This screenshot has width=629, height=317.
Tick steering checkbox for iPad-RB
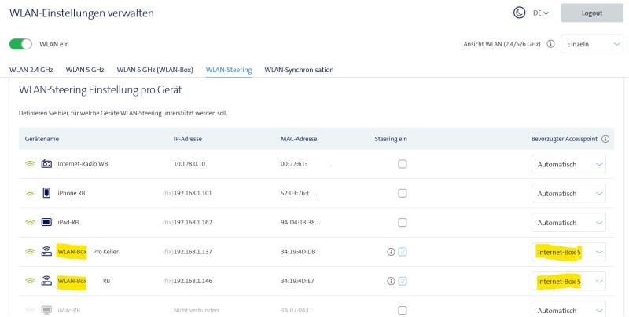tap(403, 222)
